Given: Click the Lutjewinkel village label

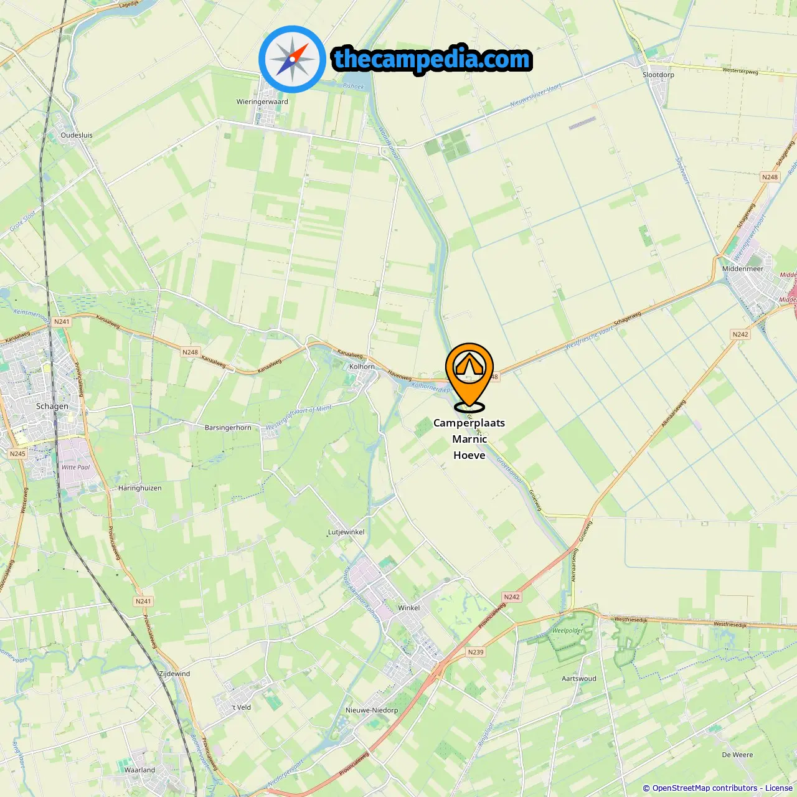Looking at the screenshot, I should click(346, 532).
